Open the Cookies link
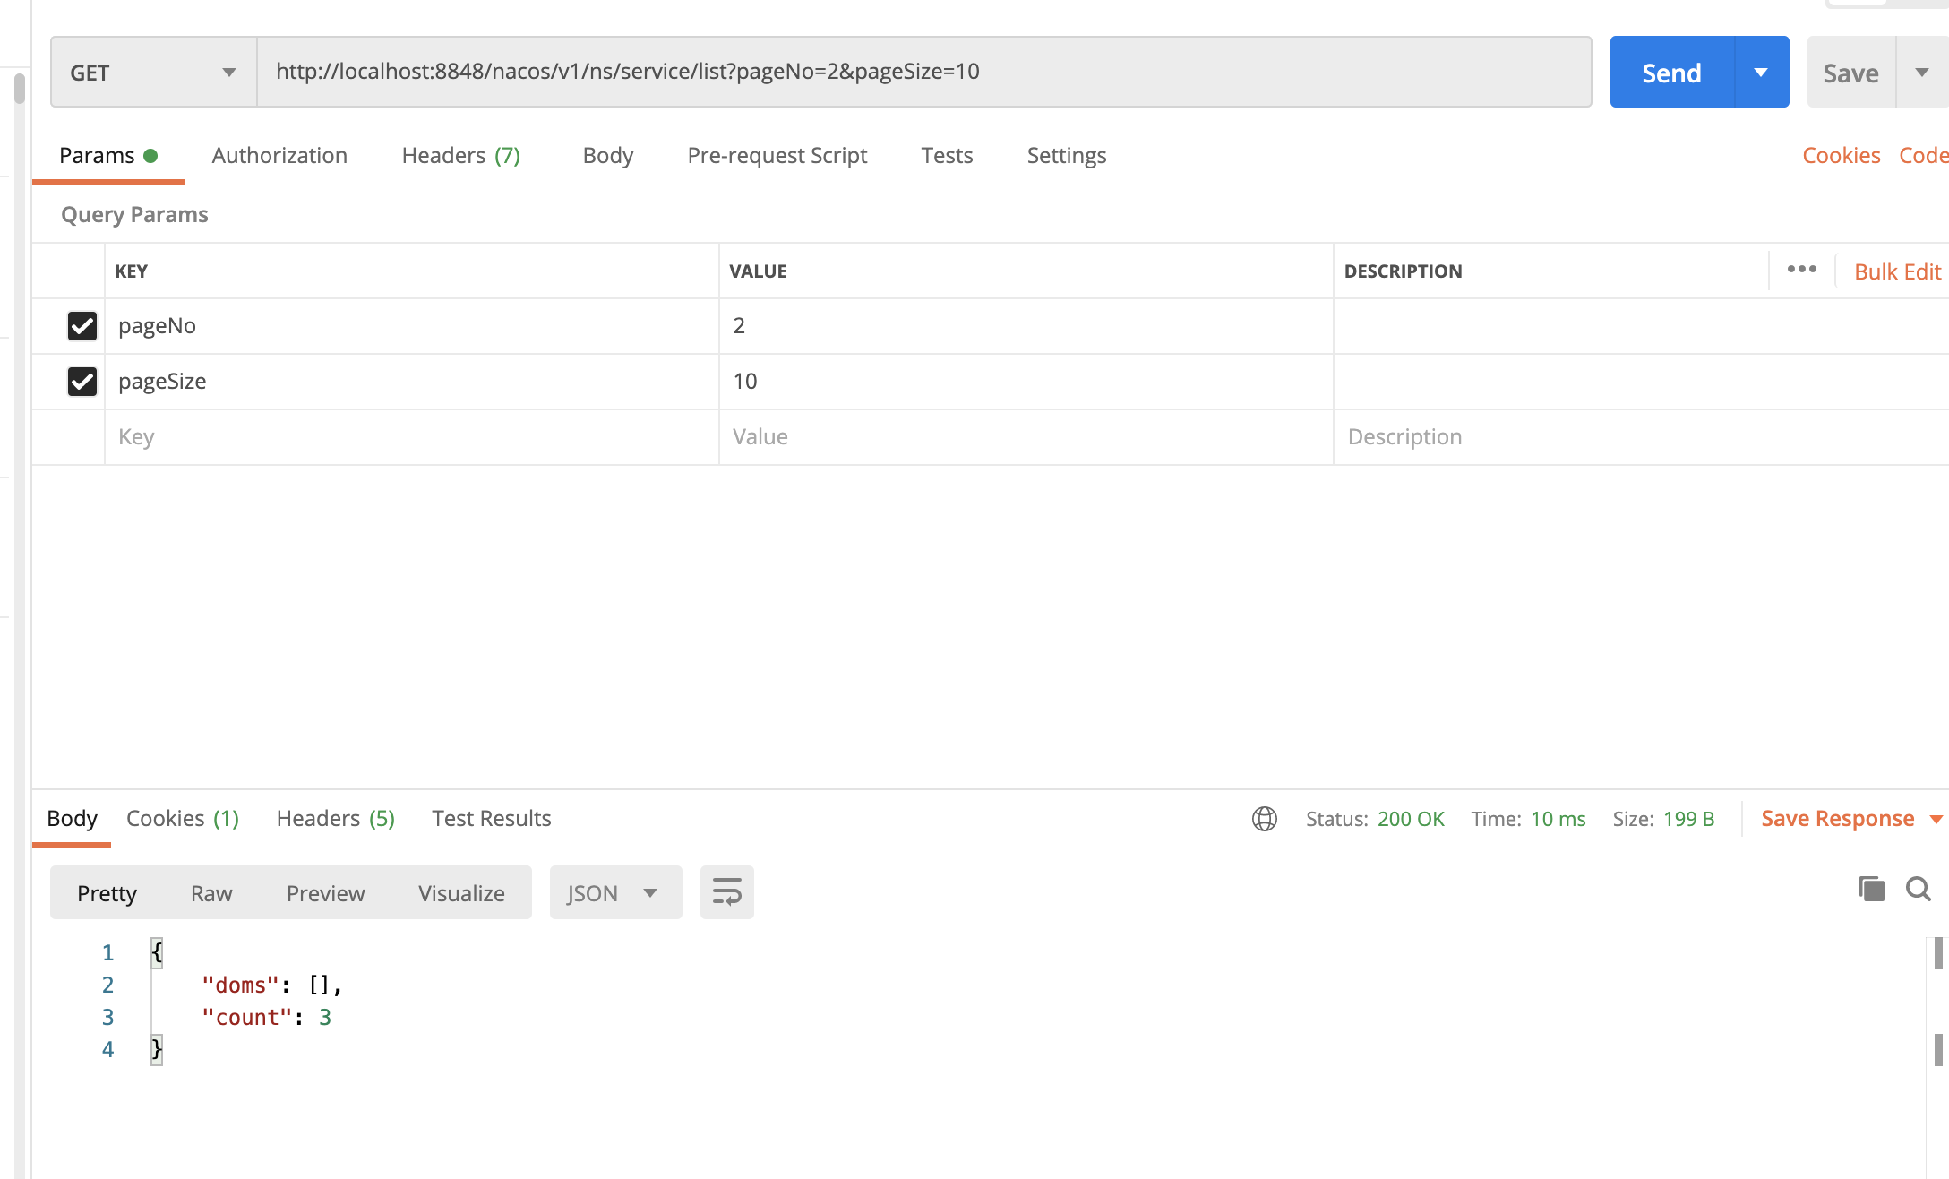The height and width of the screenshot is (1179, 1949). pyautogui.click(x=1841, y=156)
